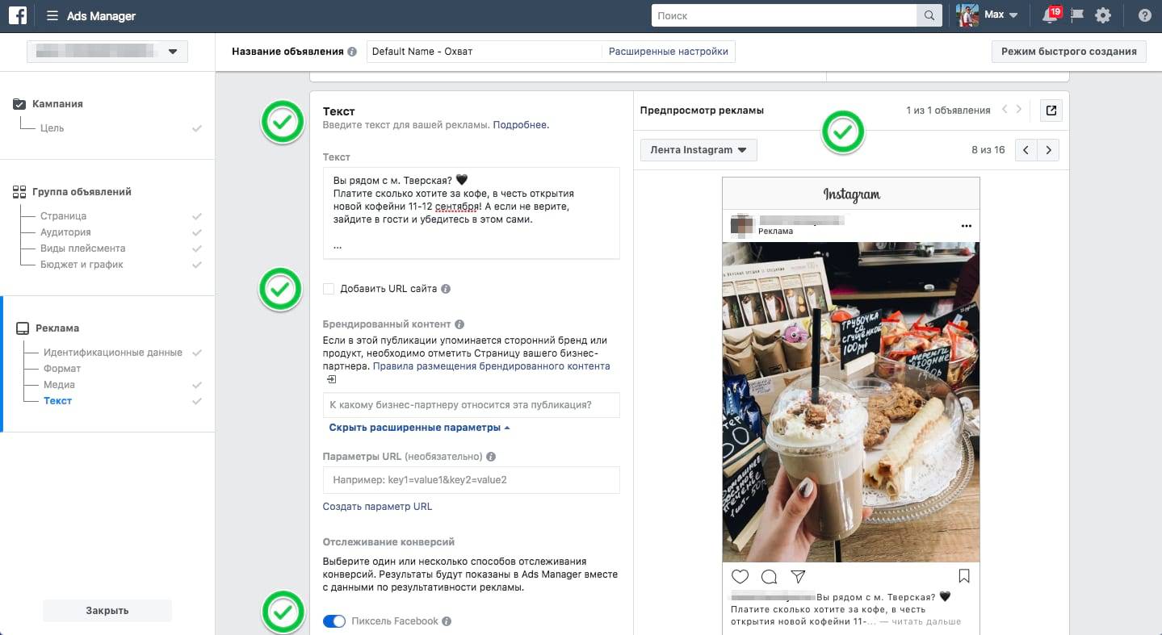Click the Facebook logo icon

[19, 15]
